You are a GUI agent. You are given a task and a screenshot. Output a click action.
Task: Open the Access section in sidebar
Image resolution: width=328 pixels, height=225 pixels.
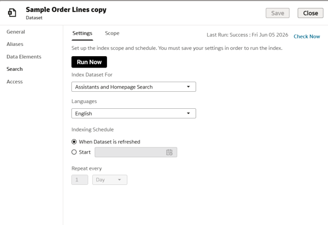(x=15, y=82)
